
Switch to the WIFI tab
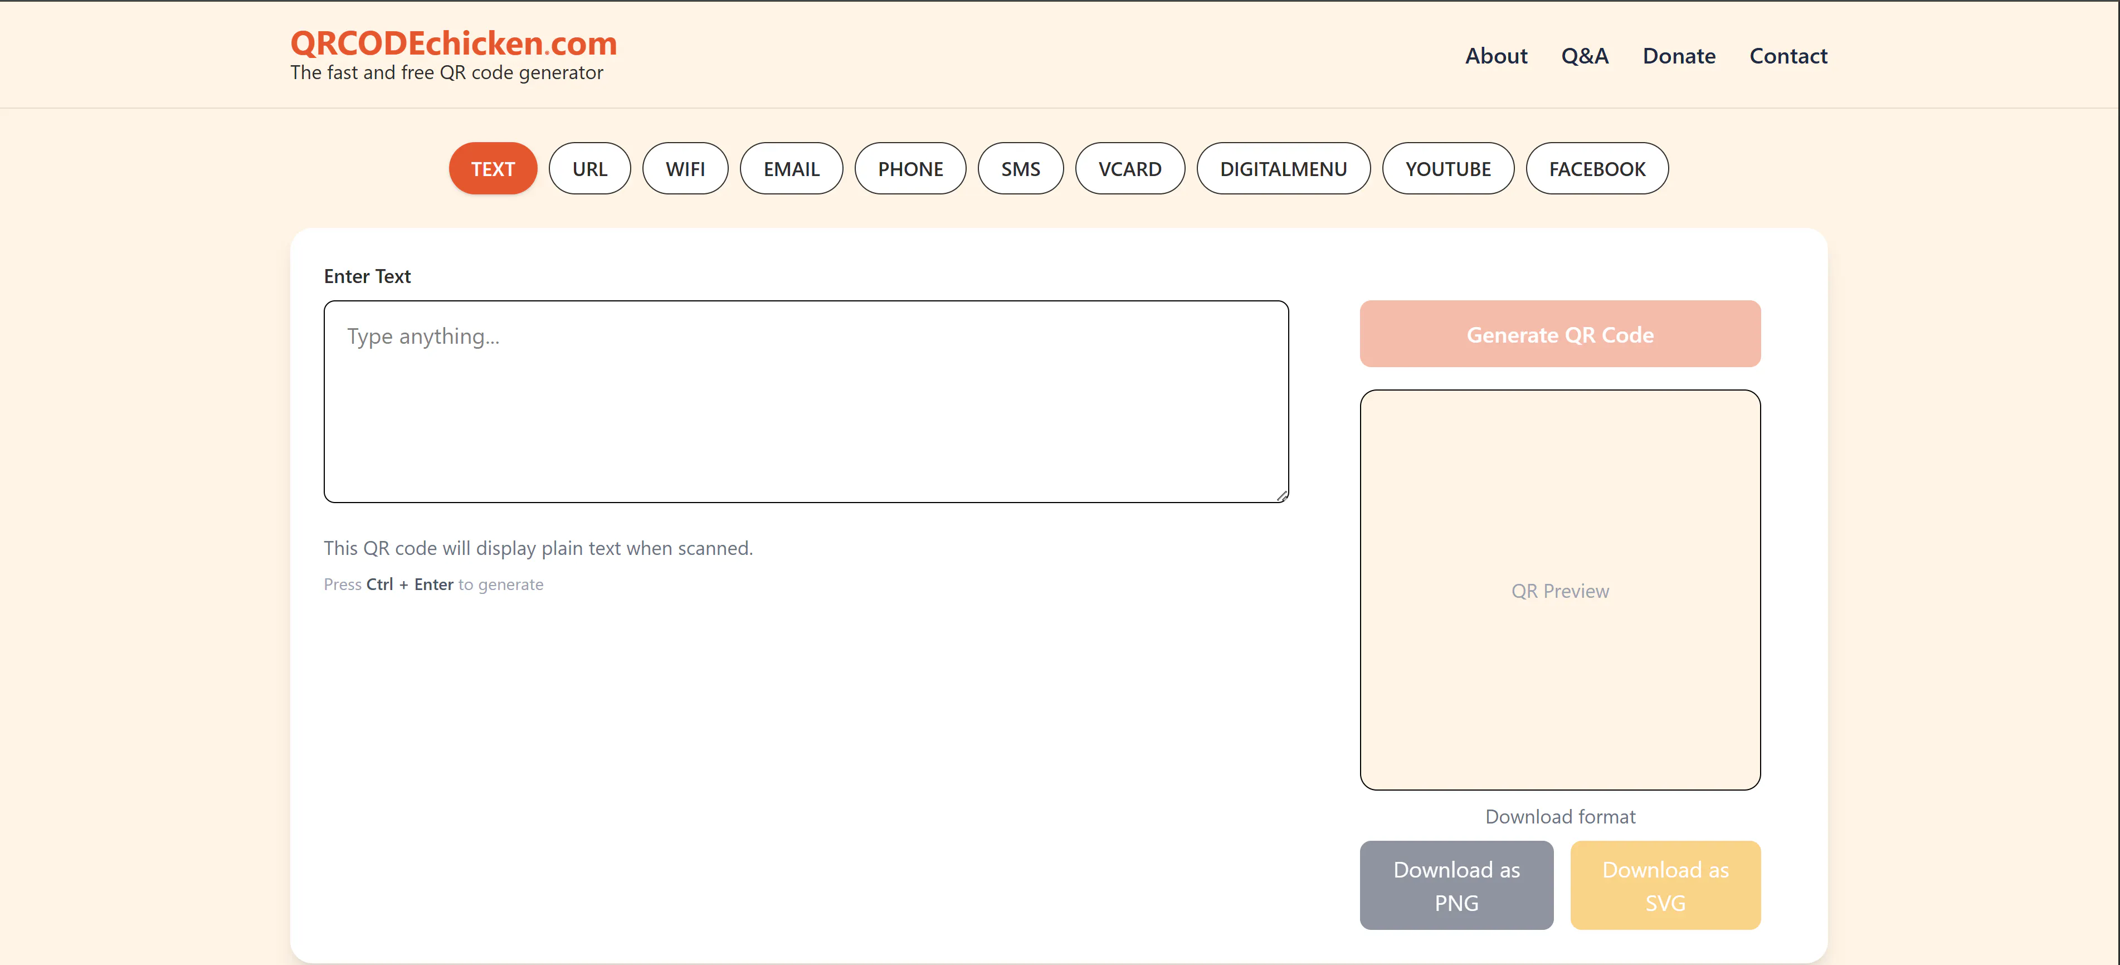(685, 169)
